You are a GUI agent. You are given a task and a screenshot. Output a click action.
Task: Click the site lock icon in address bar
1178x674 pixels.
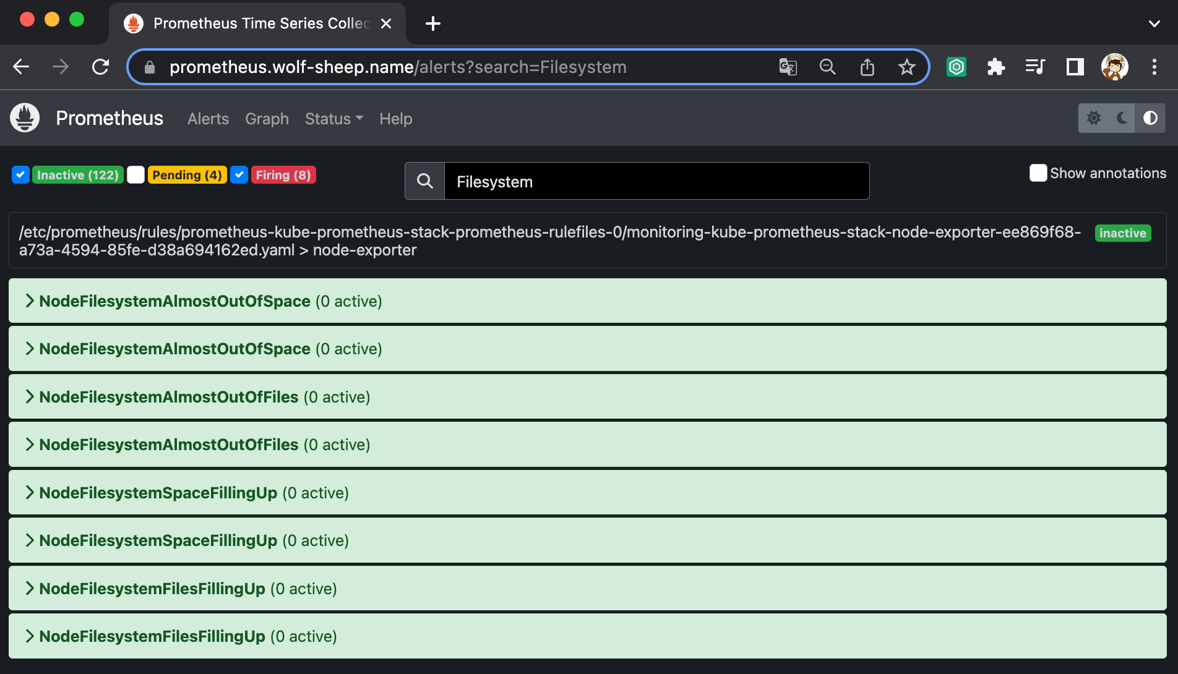pos(150,67)
